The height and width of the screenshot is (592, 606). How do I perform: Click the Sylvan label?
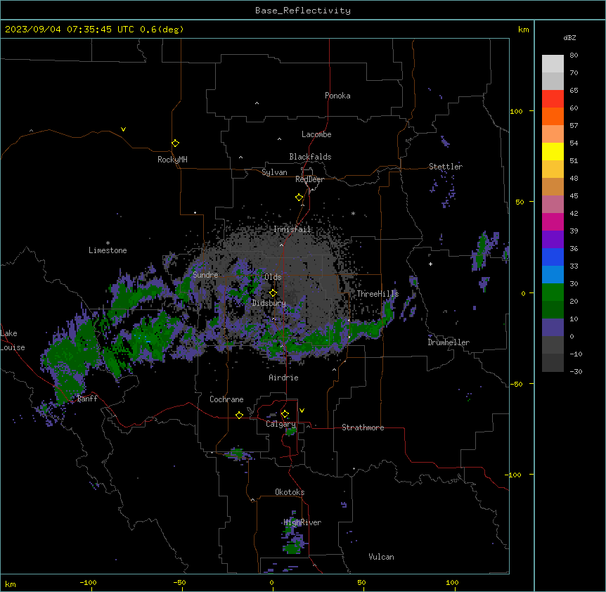pos(274,172)
